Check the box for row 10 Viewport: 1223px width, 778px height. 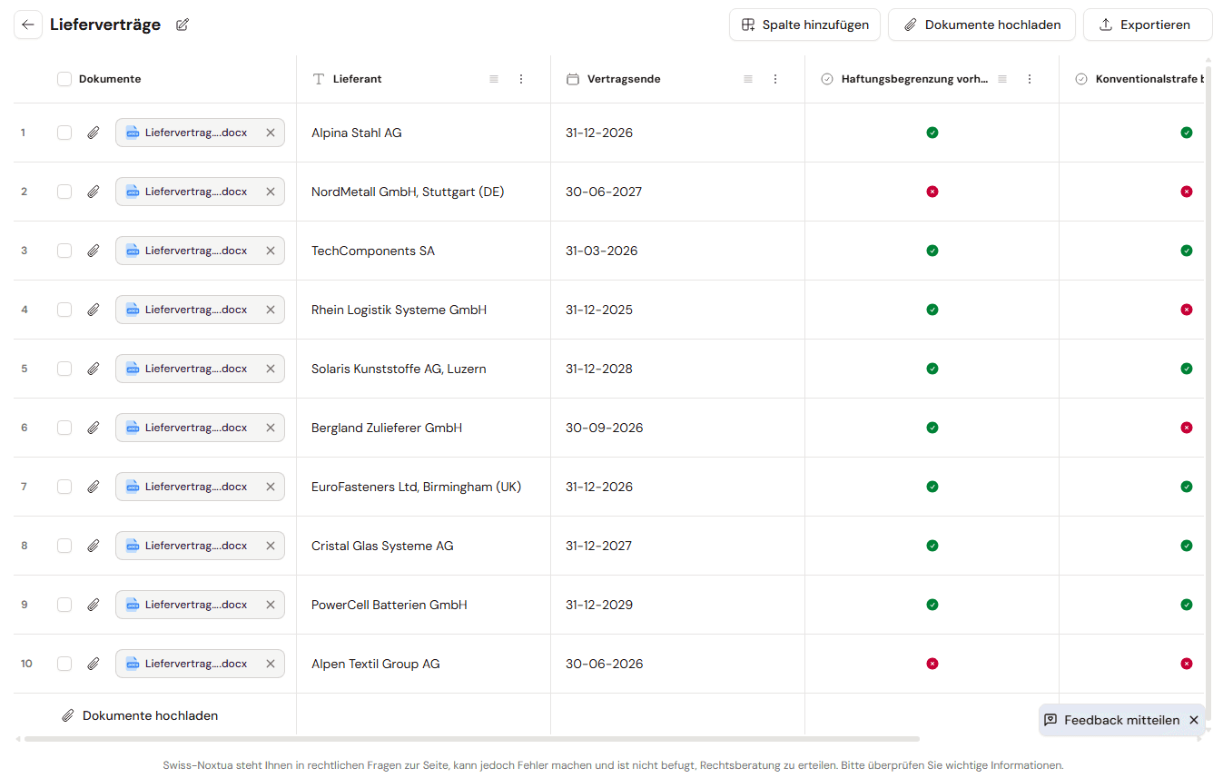64,664
